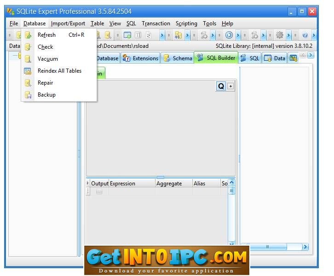Expand the toolbar overflow arrow right of the gear icon
Screen dimensions: 334x276
tap(288, 35)
